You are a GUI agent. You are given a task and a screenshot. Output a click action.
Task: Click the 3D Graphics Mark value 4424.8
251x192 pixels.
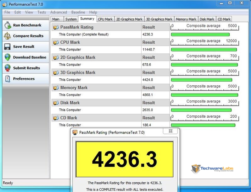coord(147,80)
